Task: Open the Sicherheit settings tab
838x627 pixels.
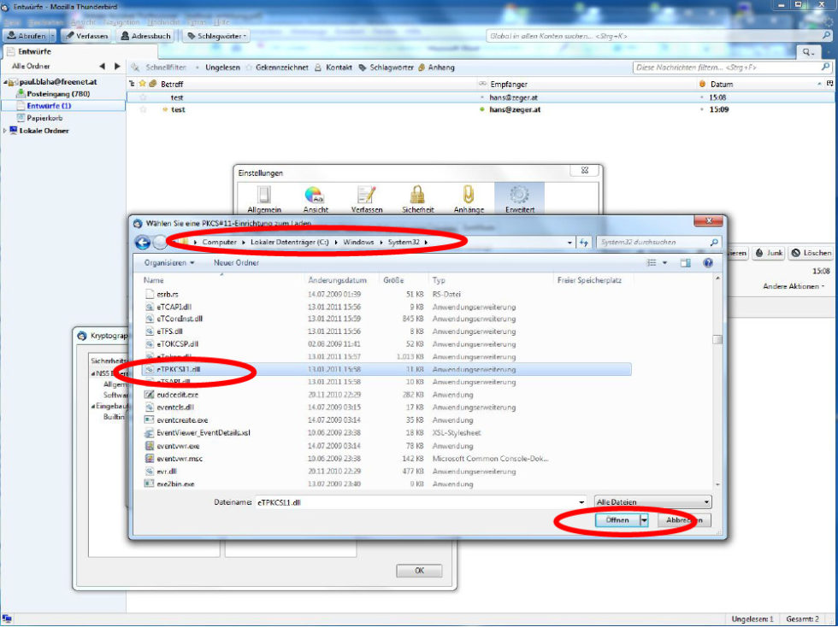Action: click(x=417, y=200)
